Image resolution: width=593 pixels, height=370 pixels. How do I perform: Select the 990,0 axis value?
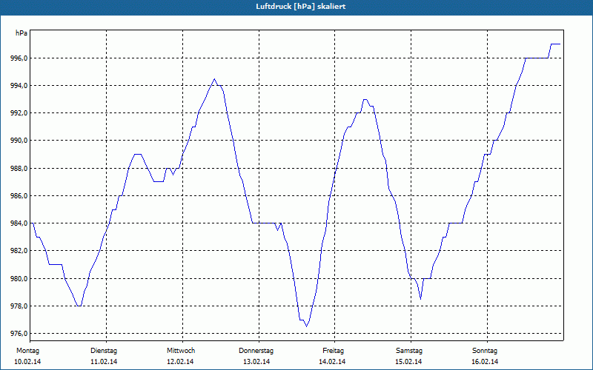(19, 141)
